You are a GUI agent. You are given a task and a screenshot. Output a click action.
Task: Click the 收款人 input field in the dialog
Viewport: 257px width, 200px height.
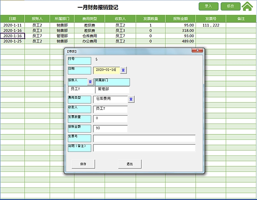pos(110,109)
